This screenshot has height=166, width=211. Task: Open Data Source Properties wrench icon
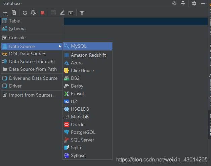[34, 13]
